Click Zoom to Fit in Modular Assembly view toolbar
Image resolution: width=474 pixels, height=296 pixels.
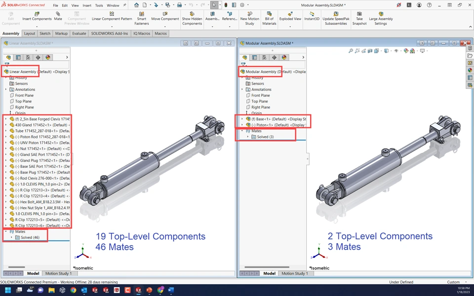(351, 51)
